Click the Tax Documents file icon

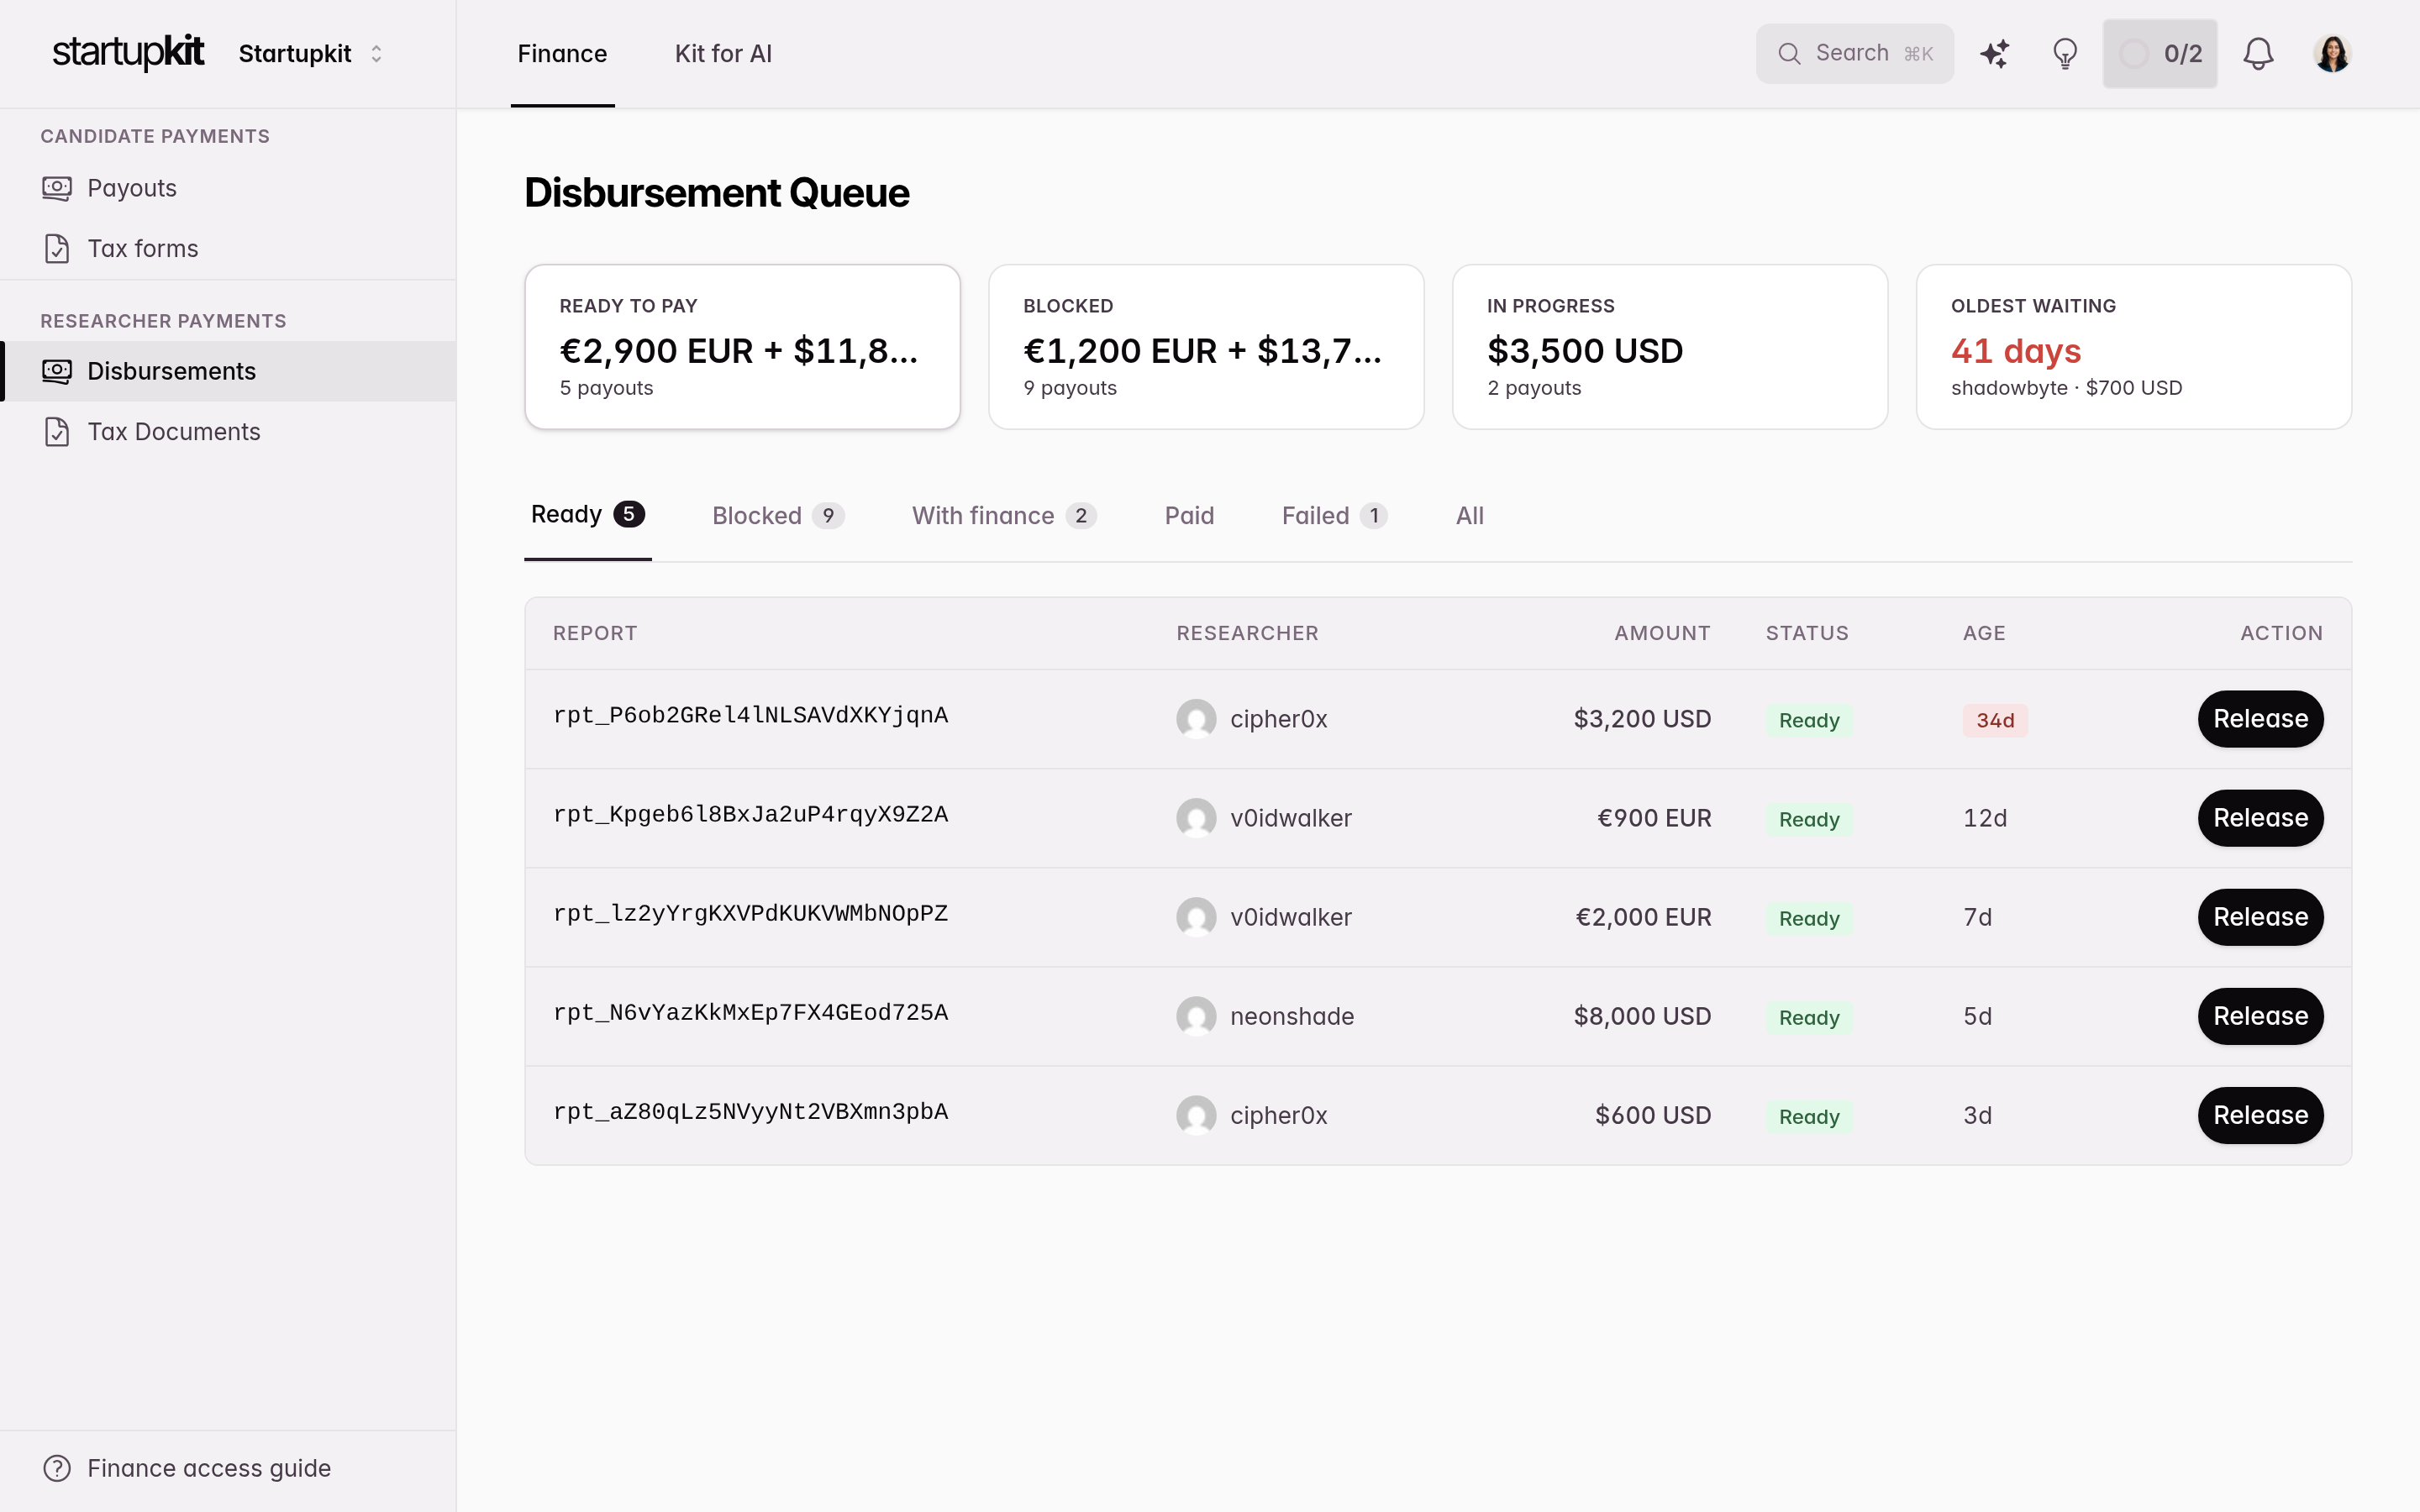(57, 431)
